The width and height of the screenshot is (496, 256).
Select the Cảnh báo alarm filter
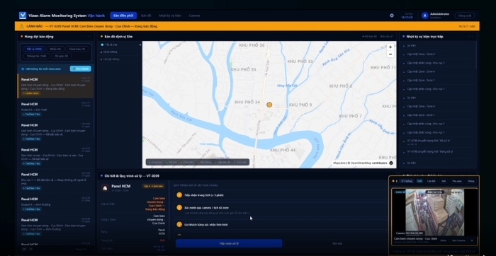(77, 50)
